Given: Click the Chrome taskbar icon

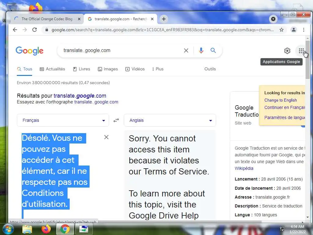Looking at the screenshot, I should tap(65, 229).
